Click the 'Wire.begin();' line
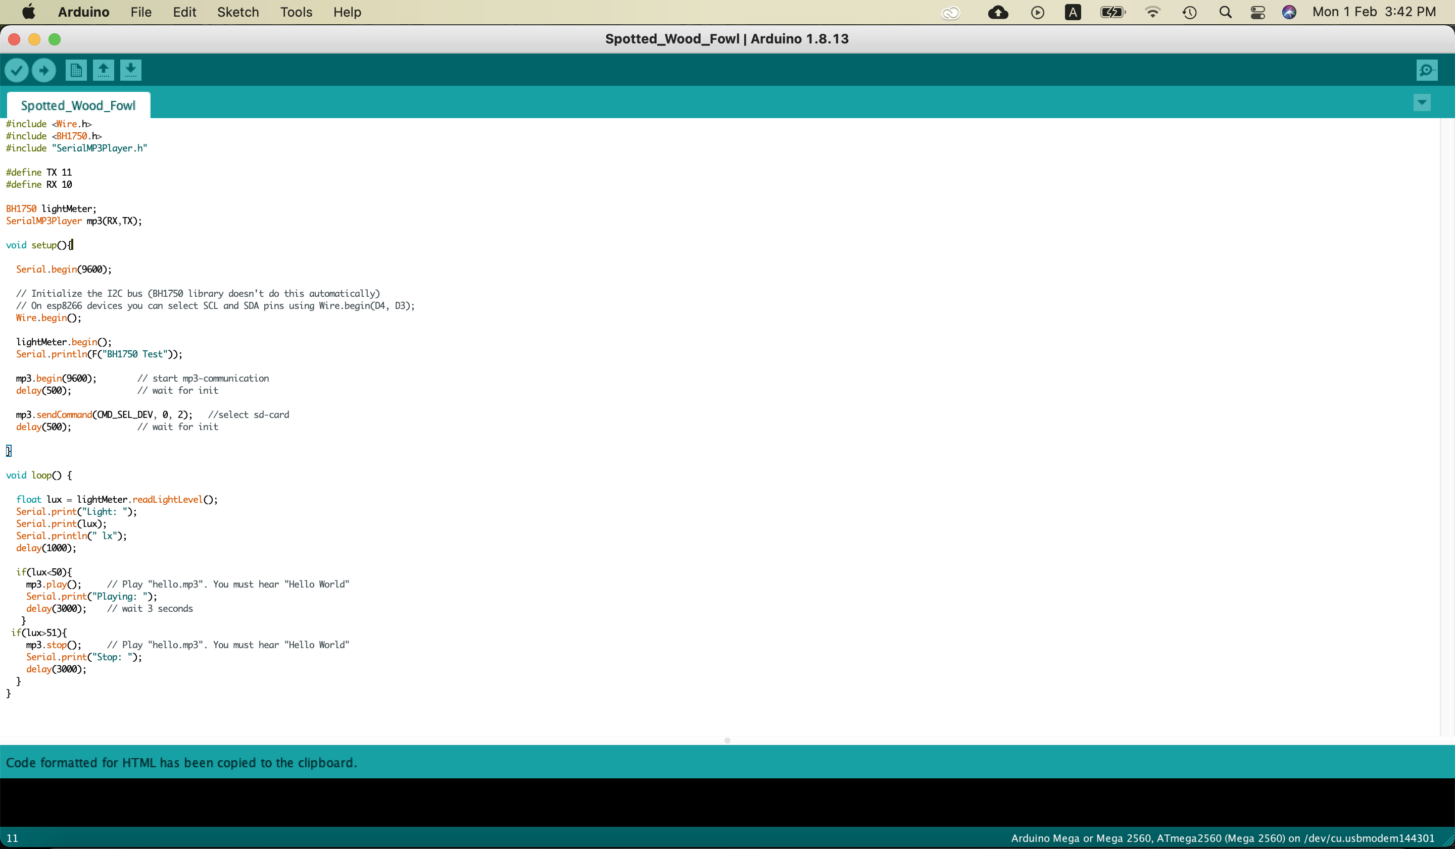Screen dimensions: 1455x849 (x=48, y=318)
